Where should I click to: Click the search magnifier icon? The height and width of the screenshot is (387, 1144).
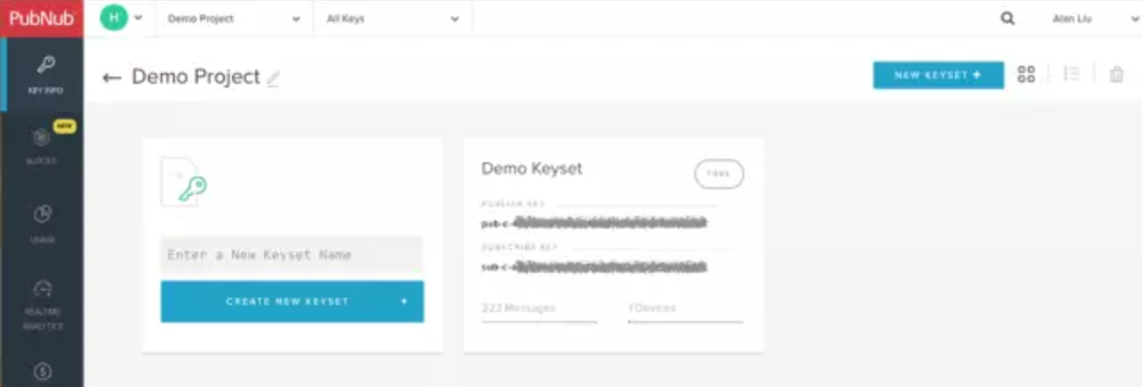1007,18
